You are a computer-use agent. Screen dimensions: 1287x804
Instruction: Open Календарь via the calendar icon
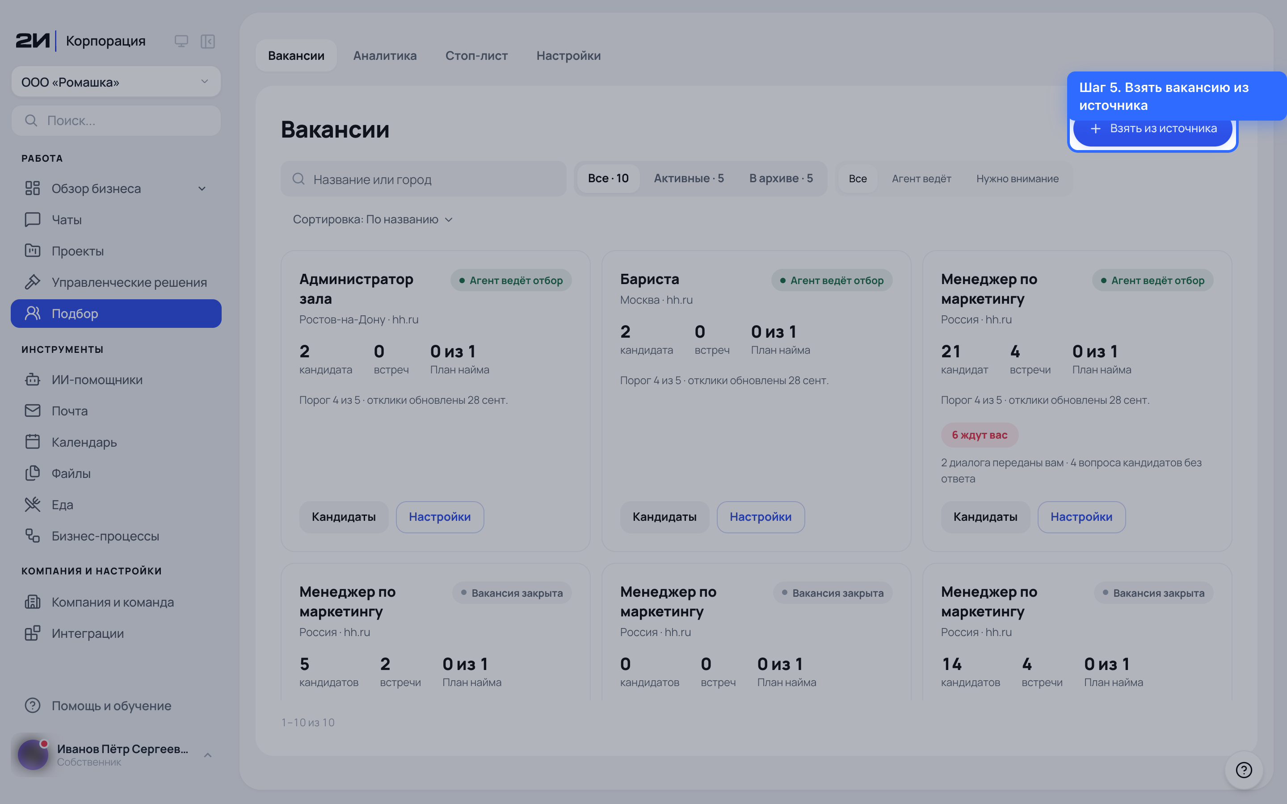33,442
